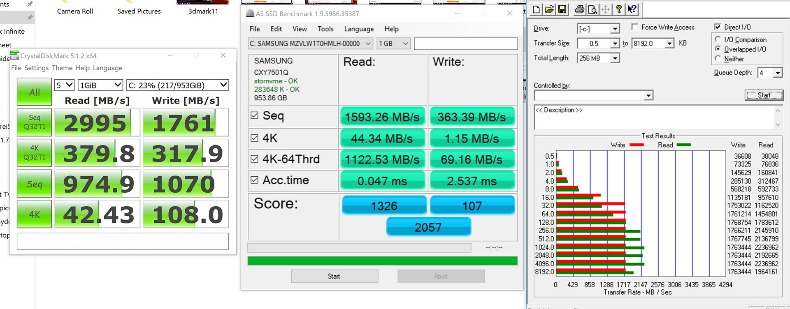This screenshot has height=309, width=790.
Task: Open the Theme menu in CrystalDiskMark
Action: pos(62,68)
